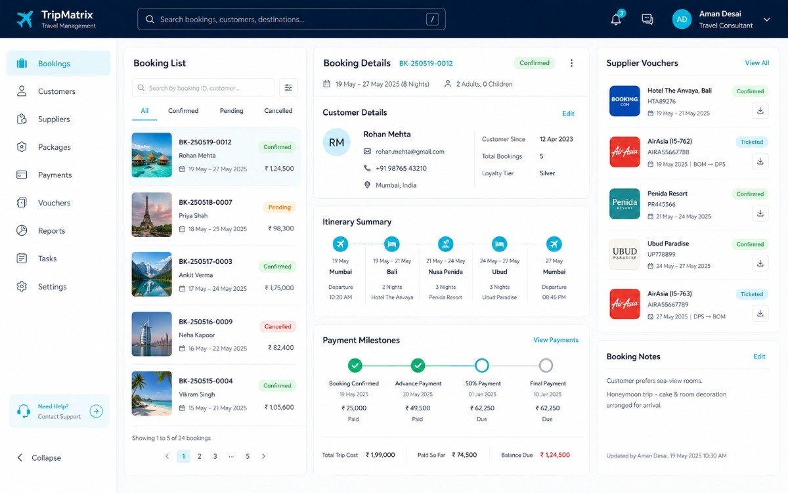Screen dimensions: 788x493
Task: Click Final Payment milestone circle
Action: [x=546, y=366]
